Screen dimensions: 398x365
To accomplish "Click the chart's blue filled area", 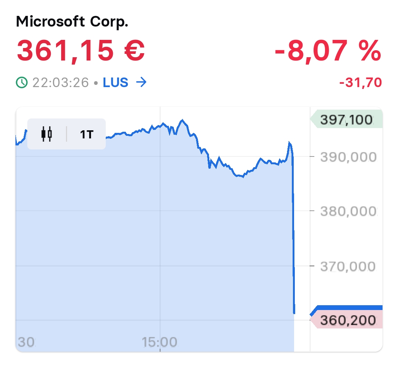I will pos(147,240).
